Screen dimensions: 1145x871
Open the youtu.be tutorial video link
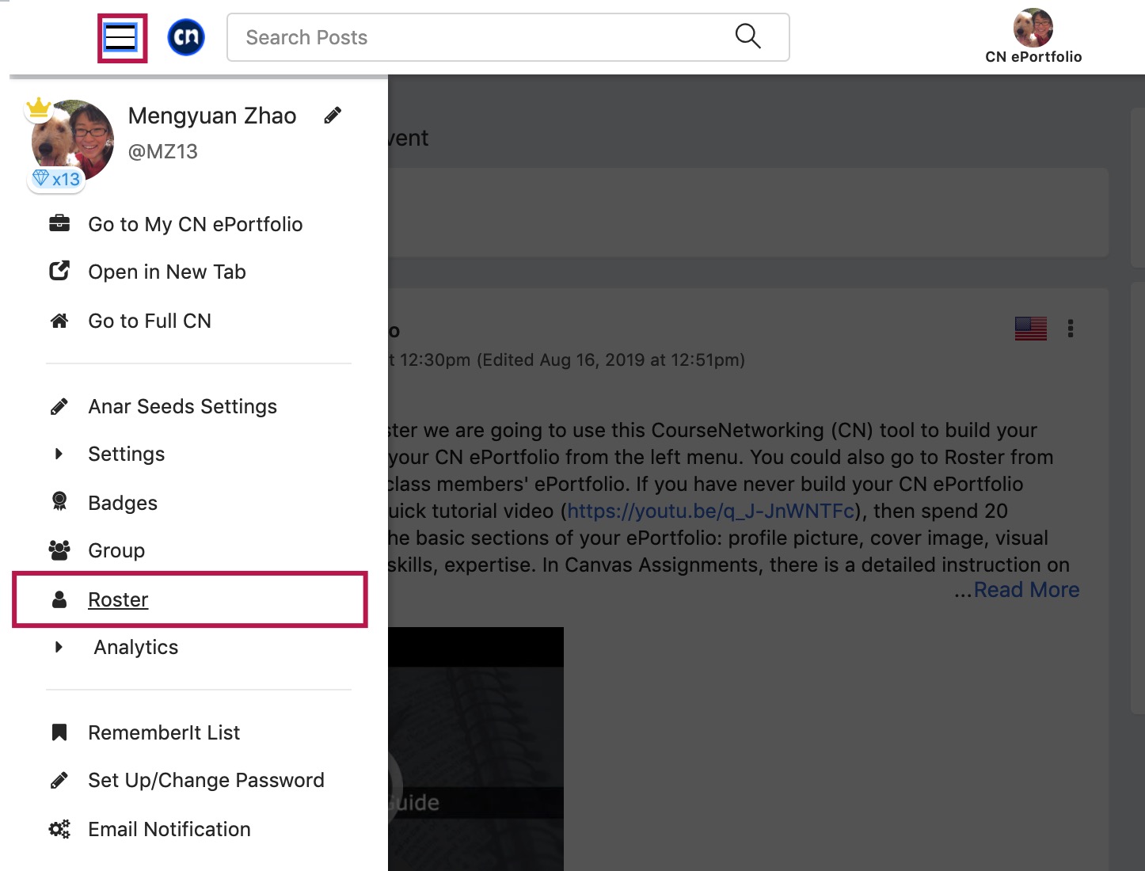(x=711, y=511)
